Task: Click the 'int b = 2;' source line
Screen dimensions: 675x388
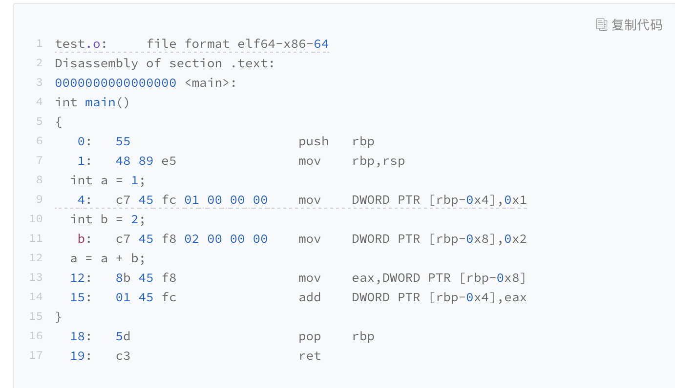Action: pyautogui.click(x=107, y=219)
